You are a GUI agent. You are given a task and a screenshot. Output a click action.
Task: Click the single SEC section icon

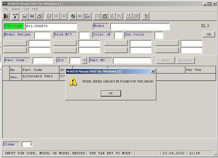56,16
